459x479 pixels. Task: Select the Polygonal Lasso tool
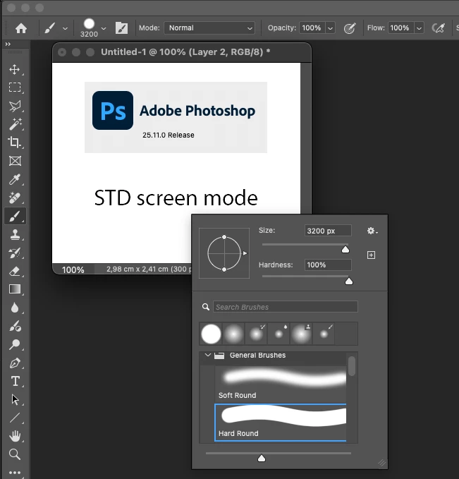15,106
